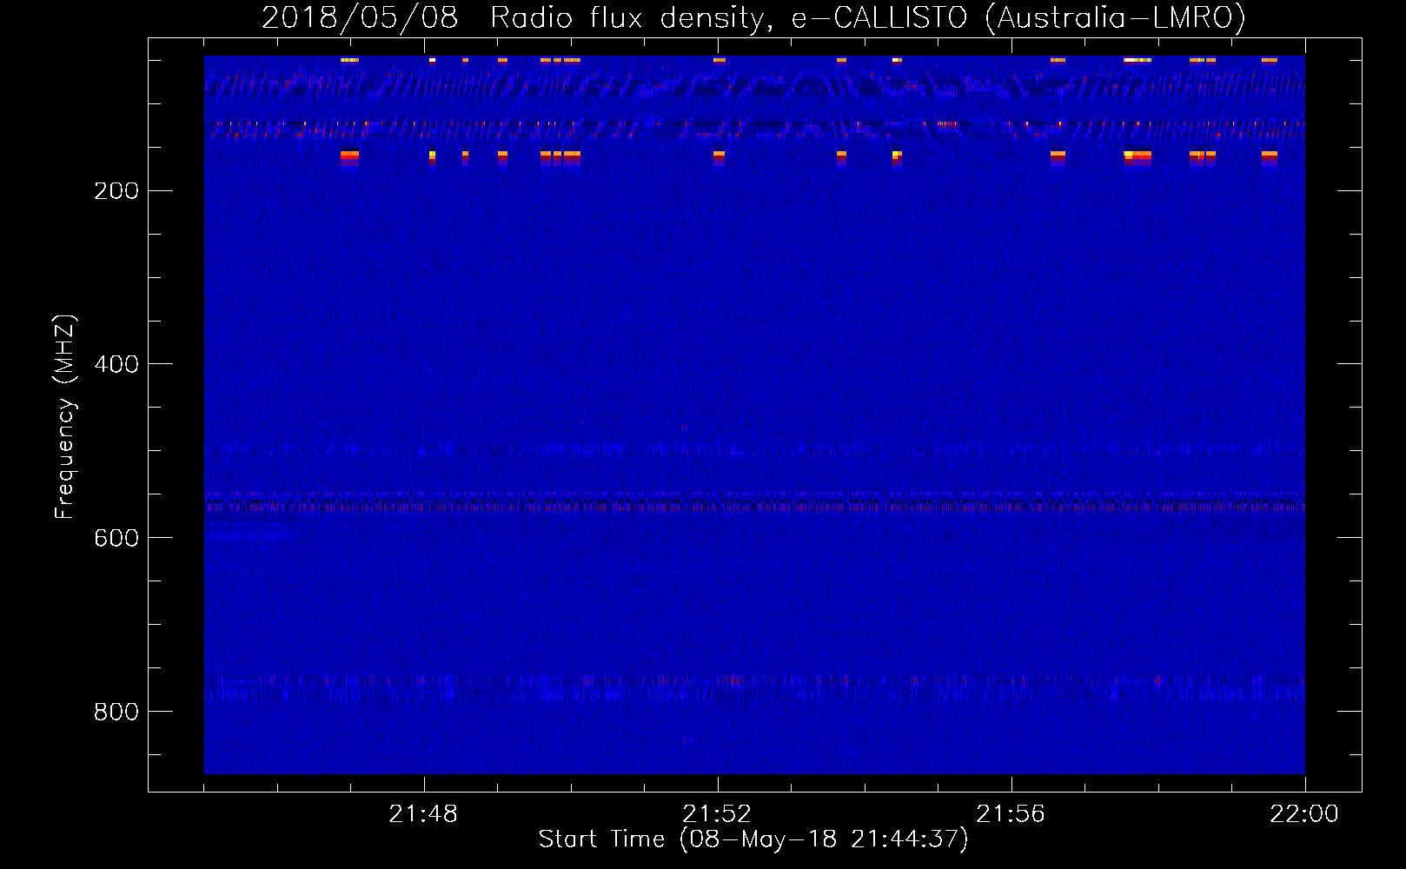1406x869 pixels.
Task: Click the date '2018/05/08' in the title
Action: tap(360, 18)
